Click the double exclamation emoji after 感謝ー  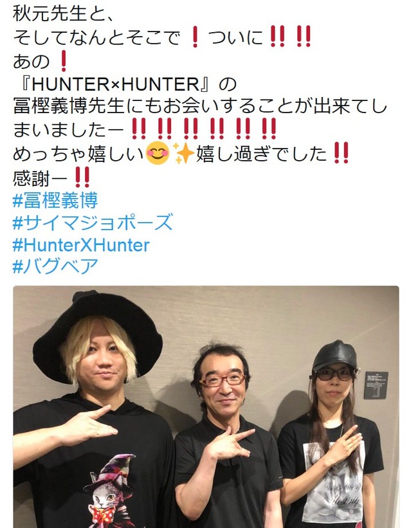[82, 177]
